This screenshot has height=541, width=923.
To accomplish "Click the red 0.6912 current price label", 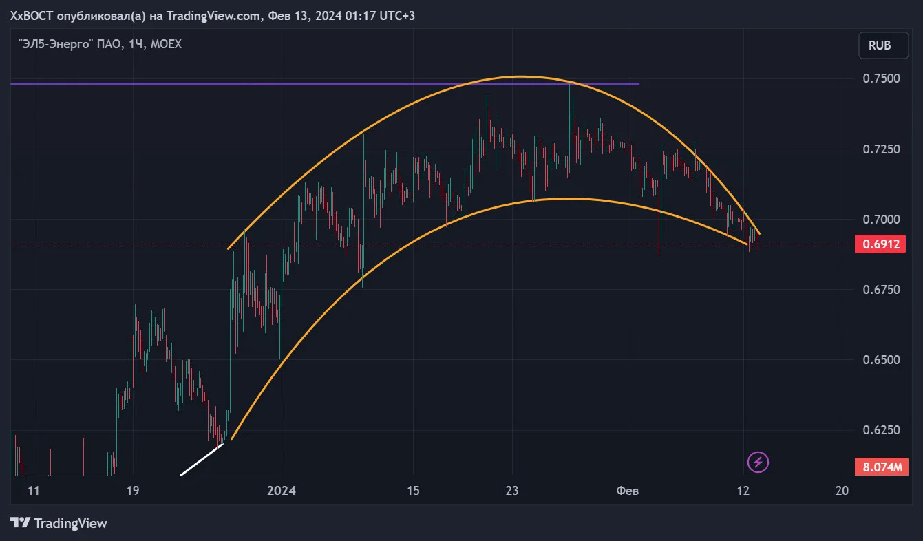I will (x=880, y=244).
